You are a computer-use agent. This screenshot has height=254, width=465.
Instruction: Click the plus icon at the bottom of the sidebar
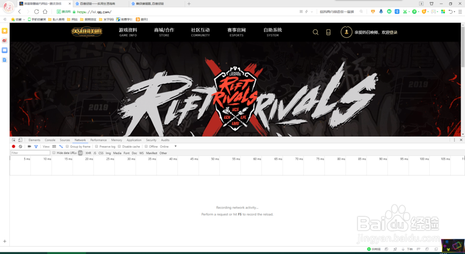click(x=5, y=241)
